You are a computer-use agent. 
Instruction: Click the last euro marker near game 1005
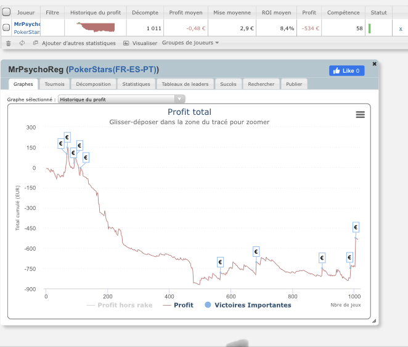click(356, 227)
